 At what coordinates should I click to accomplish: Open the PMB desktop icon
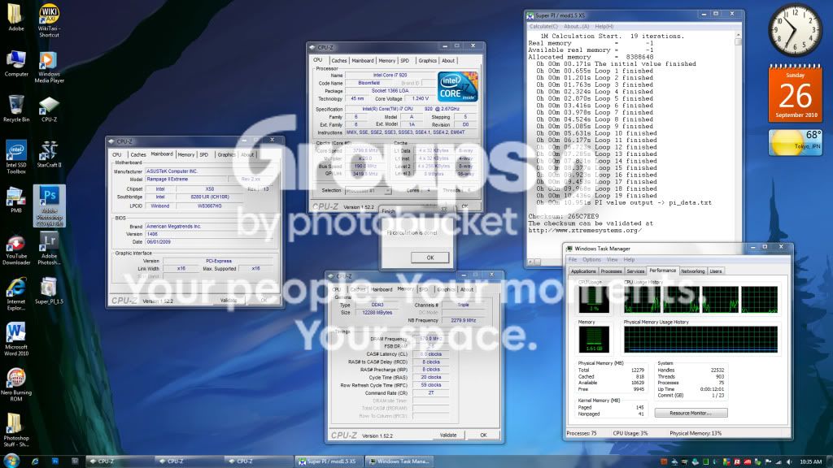click(x=16, y=200)
